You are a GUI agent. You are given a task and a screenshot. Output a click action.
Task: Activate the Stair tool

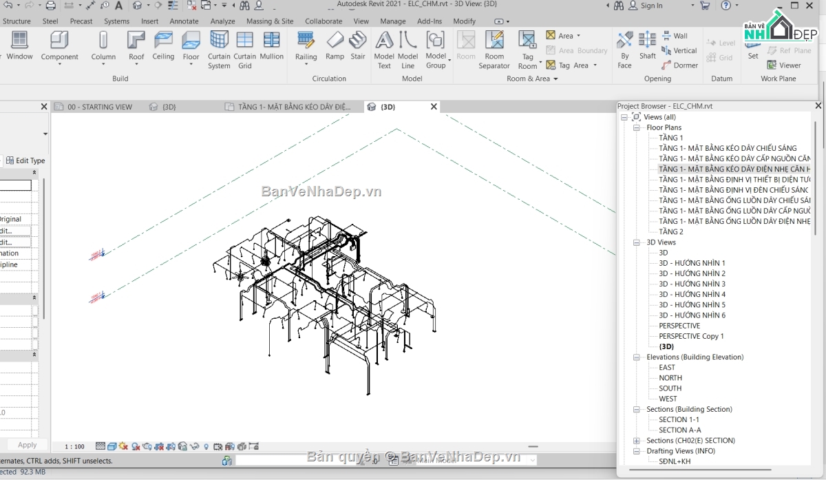point(358,45)
